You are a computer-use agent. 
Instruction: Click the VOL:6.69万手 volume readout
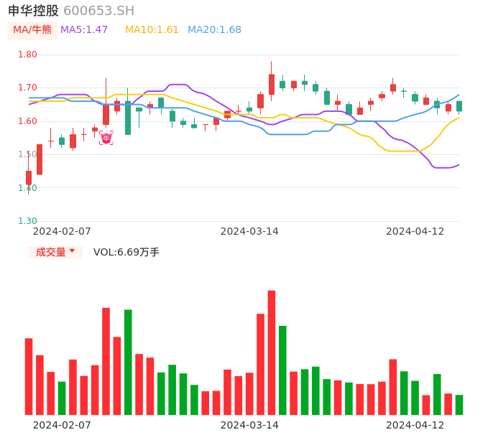[x=126, y=252]
